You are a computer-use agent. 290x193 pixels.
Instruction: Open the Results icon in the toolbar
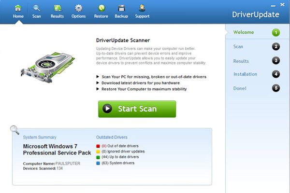tap(58, 8)
